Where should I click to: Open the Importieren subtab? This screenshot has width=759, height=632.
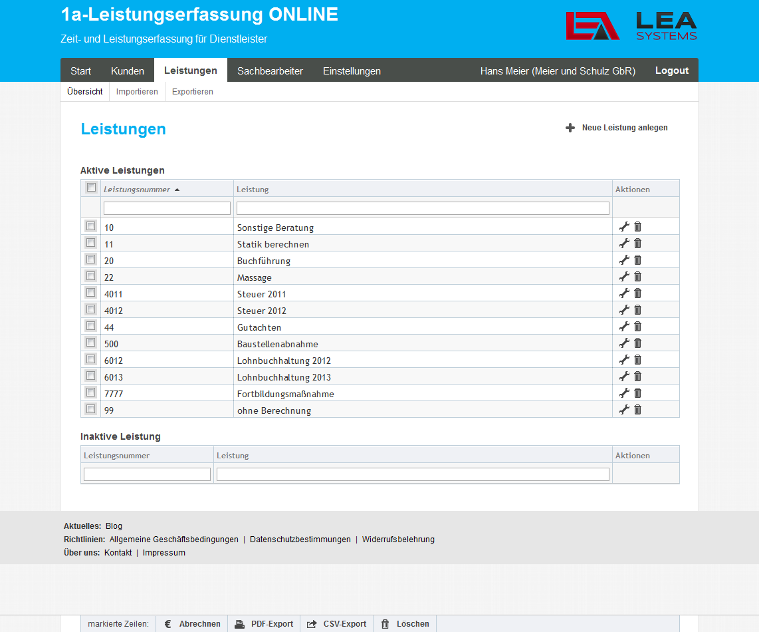(x=137, y=92)
